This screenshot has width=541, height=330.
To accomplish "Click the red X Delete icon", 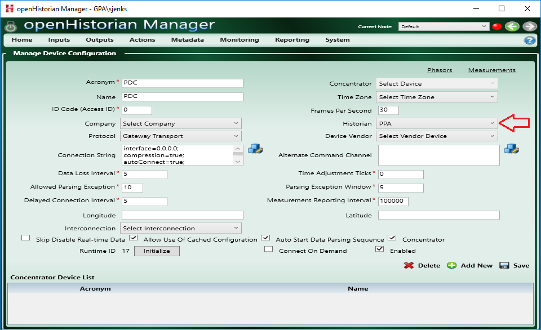I will pyautogui.click(x=409, y=265).
